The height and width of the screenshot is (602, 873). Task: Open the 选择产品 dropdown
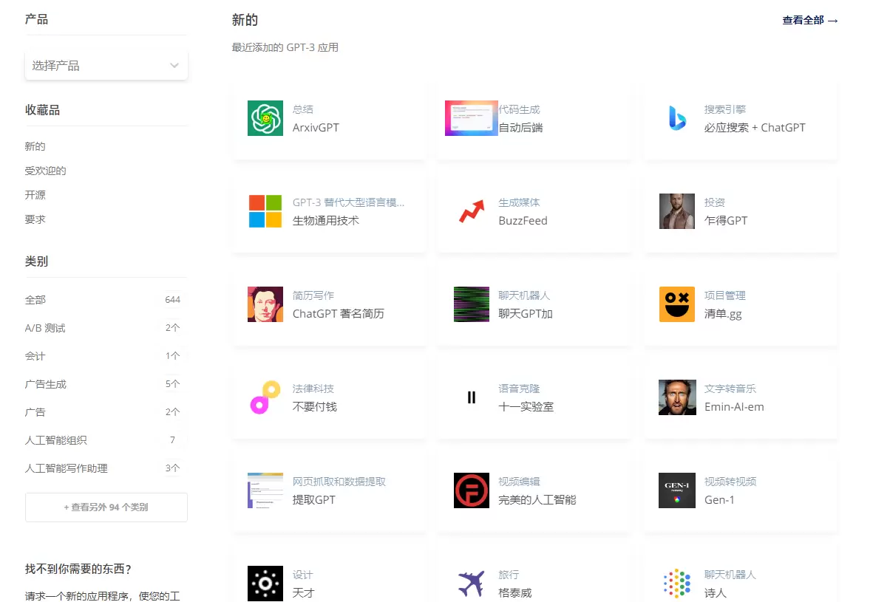(x=106, y=66)
